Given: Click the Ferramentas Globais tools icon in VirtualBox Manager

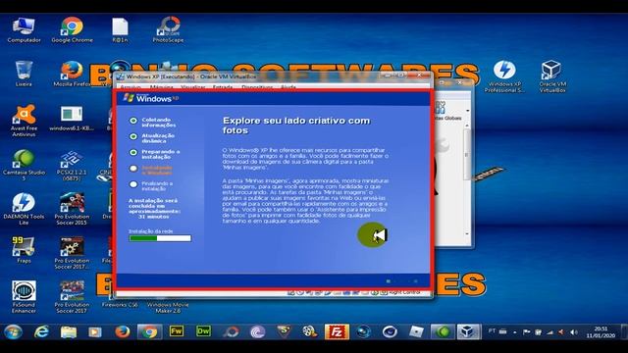Looking at the screenshot, I should [x=441, y=107].
